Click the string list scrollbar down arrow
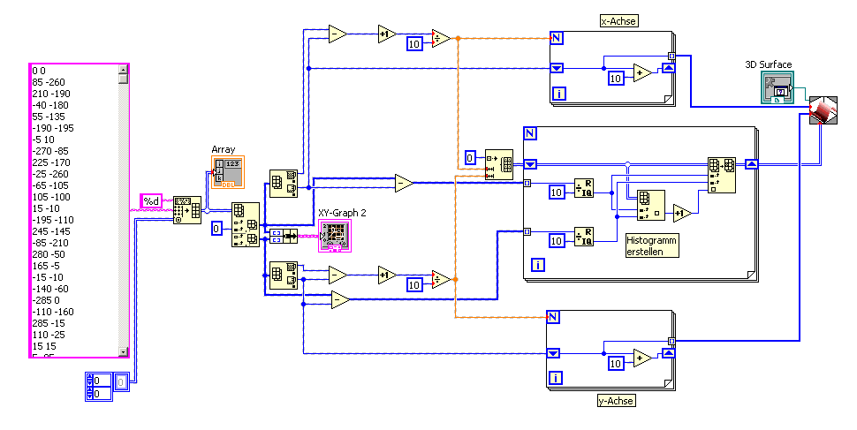 (x=123, y=352)
